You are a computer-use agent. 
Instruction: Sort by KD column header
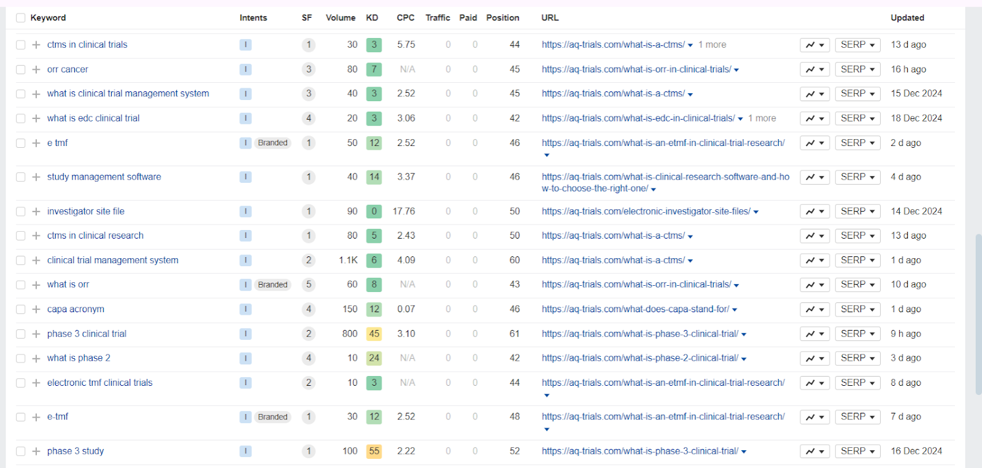[372, 18]
